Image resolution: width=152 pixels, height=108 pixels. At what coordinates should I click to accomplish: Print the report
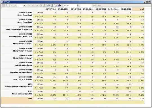click(x=48, y=5)
